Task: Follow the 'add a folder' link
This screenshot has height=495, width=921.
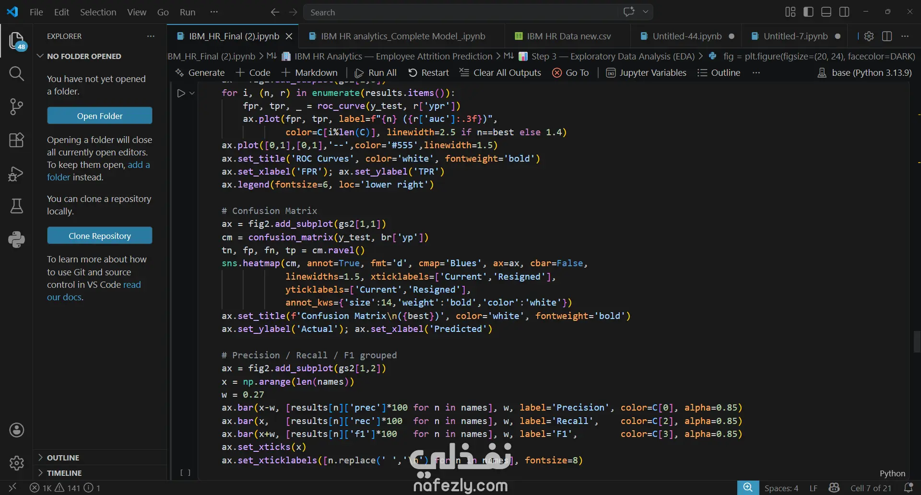Action: tap(98, 171)
